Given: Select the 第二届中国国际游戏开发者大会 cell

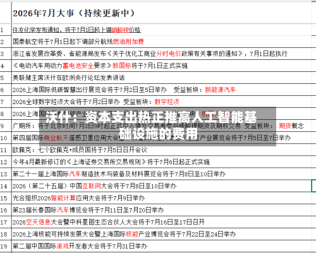Looking at the screenshot, I should click(162, 246).
